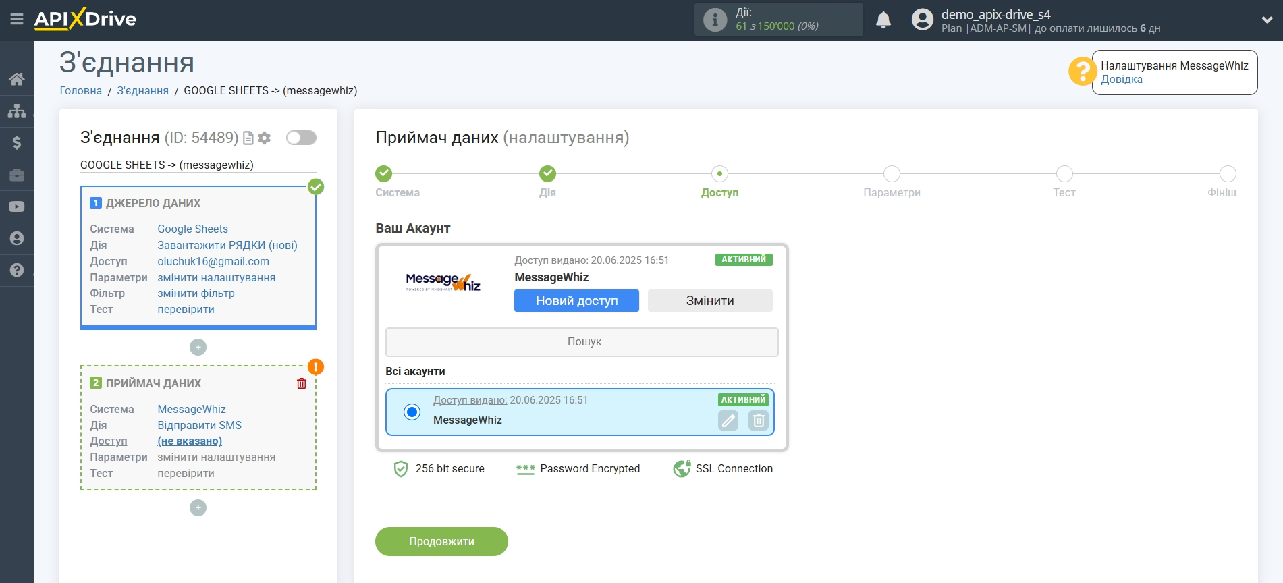Click oluchuk16@gmail.com access link
The image size is (1283, 583).
213,262
